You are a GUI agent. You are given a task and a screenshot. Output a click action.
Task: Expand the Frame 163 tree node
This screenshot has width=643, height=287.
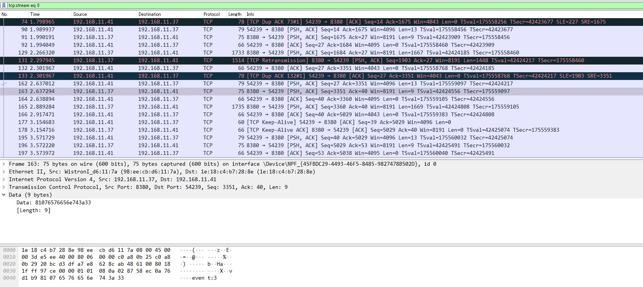(x=4, y=164)
